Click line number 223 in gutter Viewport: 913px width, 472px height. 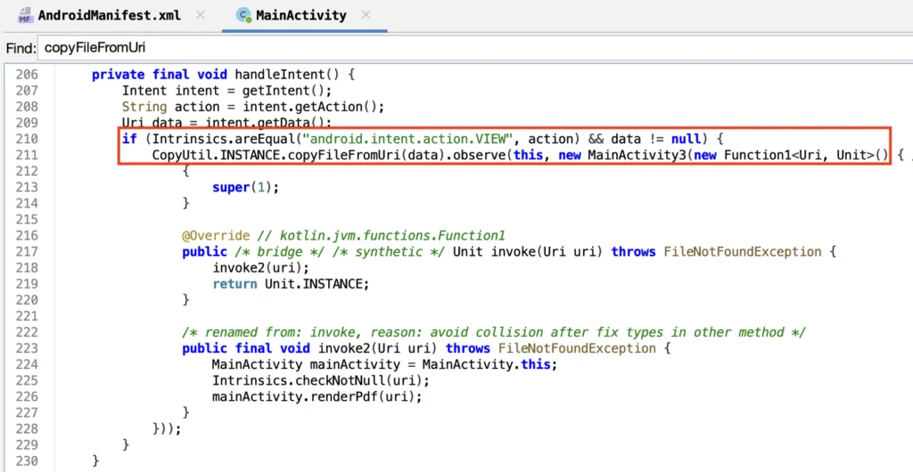[27, 348]
